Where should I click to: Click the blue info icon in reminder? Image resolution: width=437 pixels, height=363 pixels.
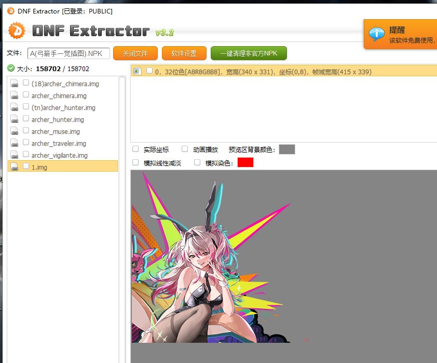[376, 34]
